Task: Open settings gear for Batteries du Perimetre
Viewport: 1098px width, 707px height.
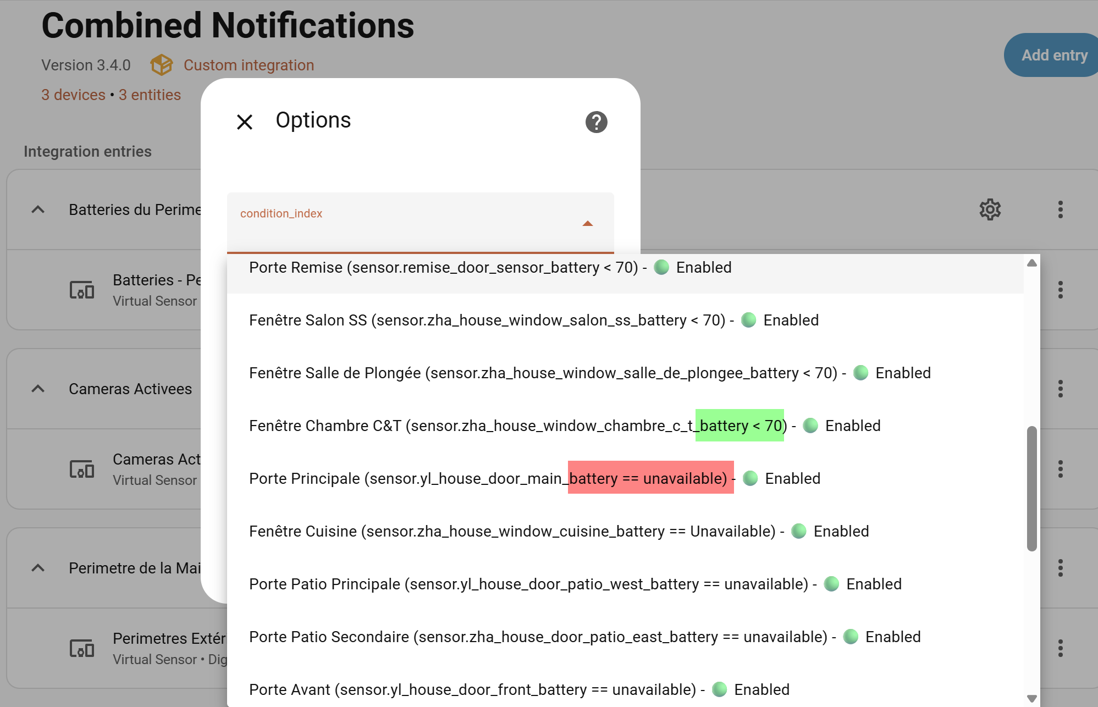Action: tap(990, 209)
